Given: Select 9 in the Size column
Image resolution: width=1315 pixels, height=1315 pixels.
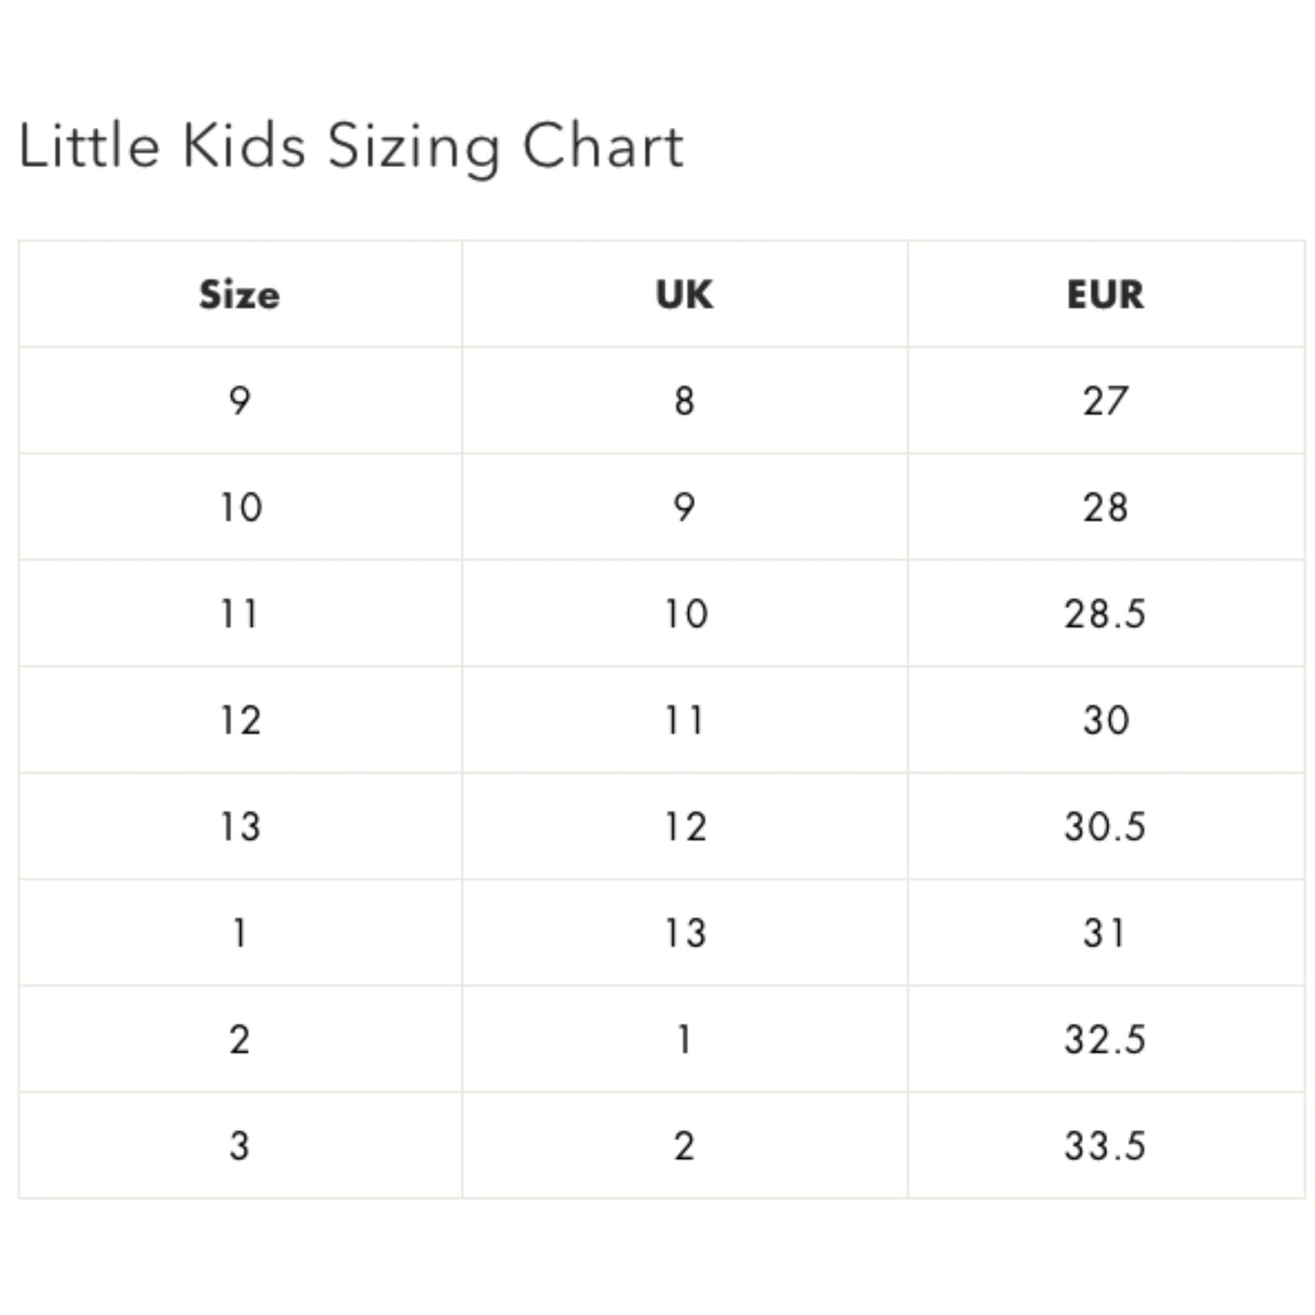Looking at the screenshot, I should (x=239, y=401).
